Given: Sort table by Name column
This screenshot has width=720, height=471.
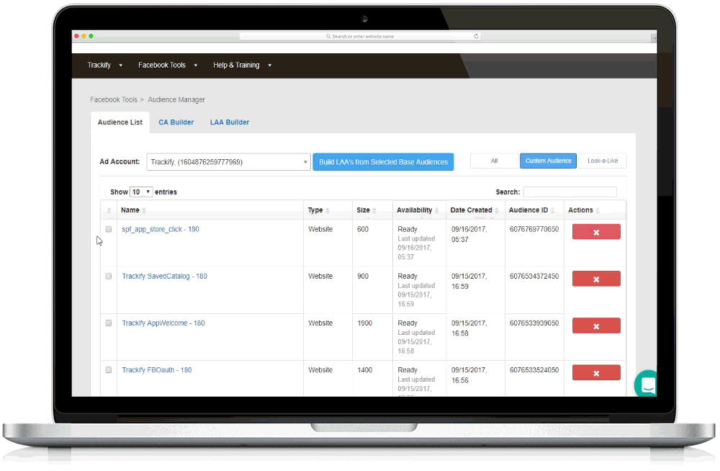Looking at the screenshot, I should 133,210.
